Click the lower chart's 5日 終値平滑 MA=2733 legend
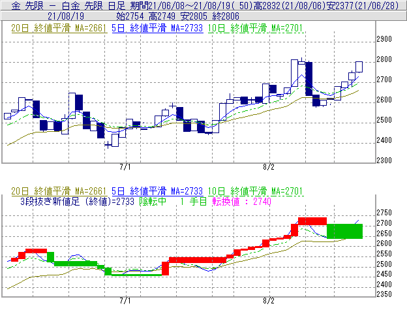The image size is (407, 310). [157, 191]
